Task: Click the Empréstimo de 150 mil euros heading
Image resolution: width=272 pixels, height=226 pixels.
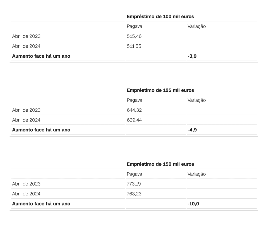Action: (160, 164)
